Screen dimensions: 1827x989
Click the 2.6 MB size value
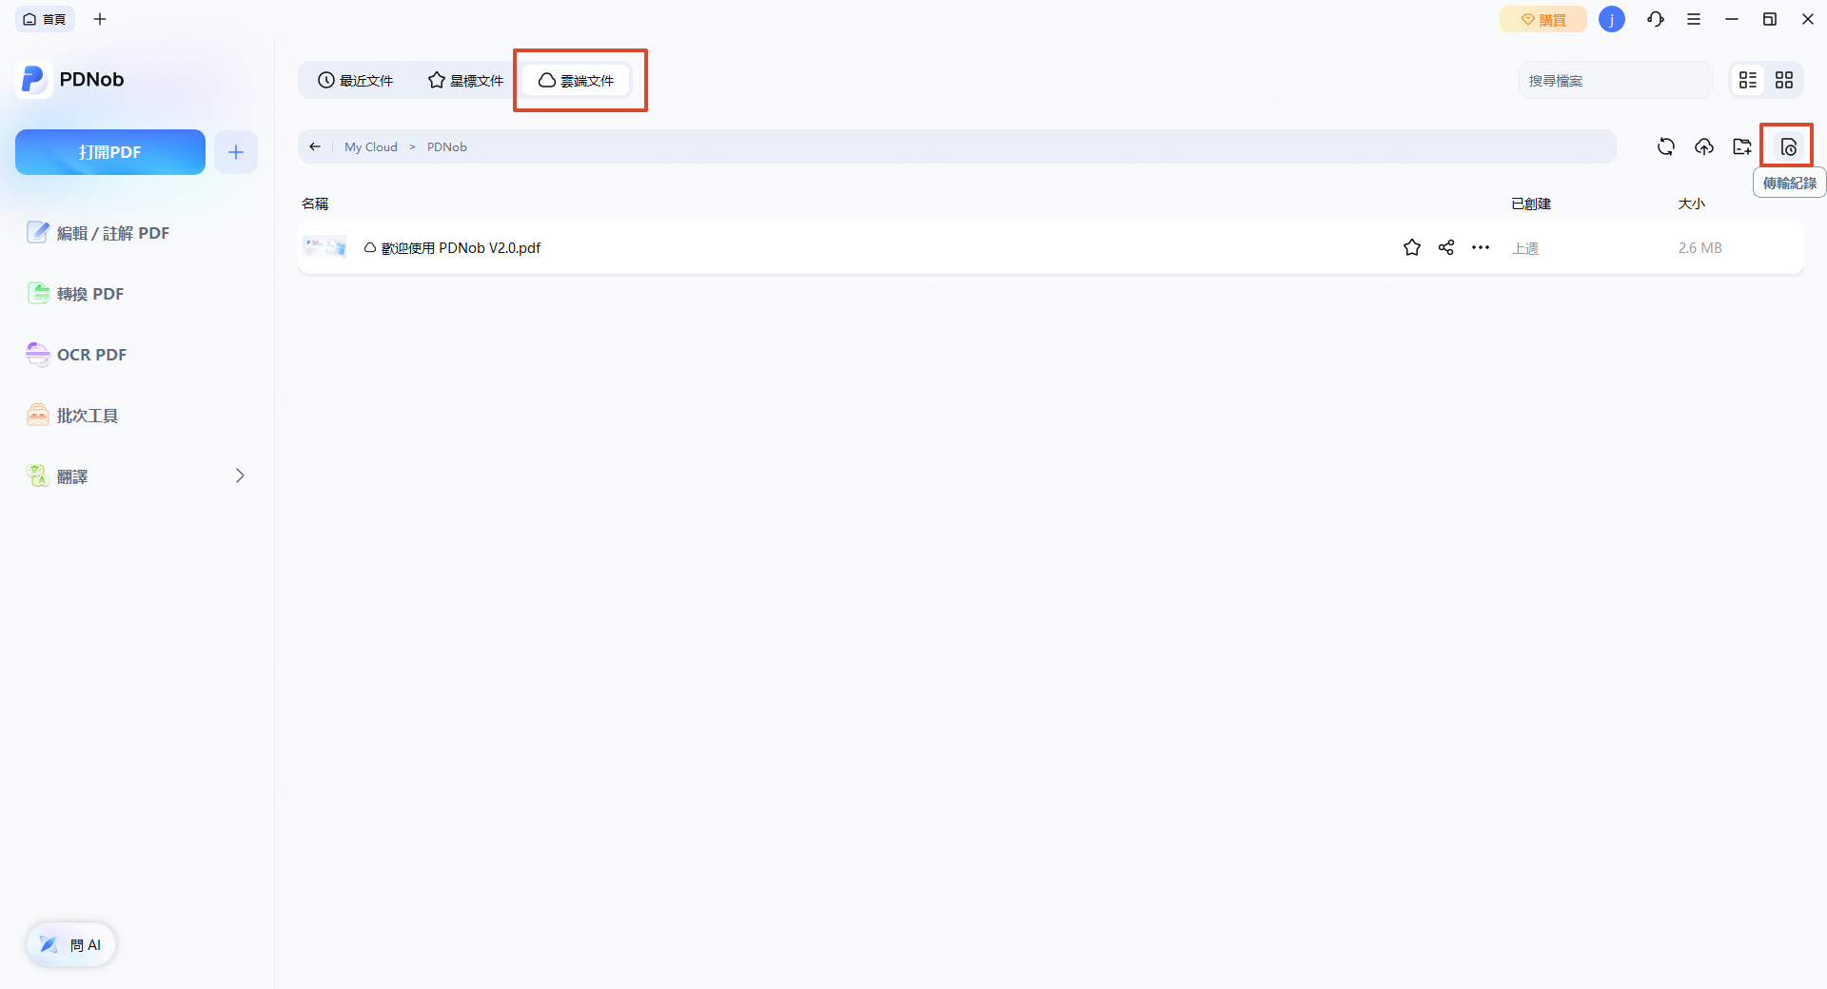[x=1700, y=248]
